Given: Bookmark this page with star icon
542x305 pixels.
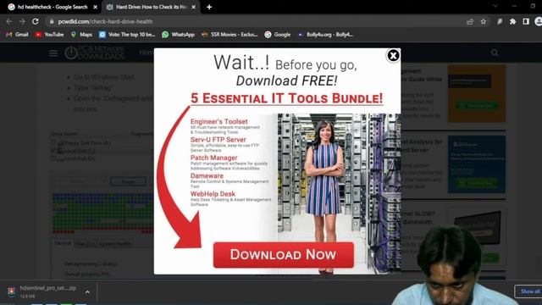Looking at the screenshot, I should [x=484, y=22].
